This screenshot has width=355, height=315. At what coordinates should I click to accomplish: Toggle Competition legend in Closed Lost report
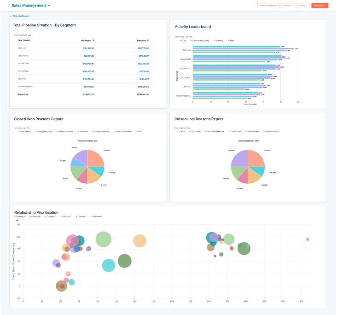coord(195,131)
